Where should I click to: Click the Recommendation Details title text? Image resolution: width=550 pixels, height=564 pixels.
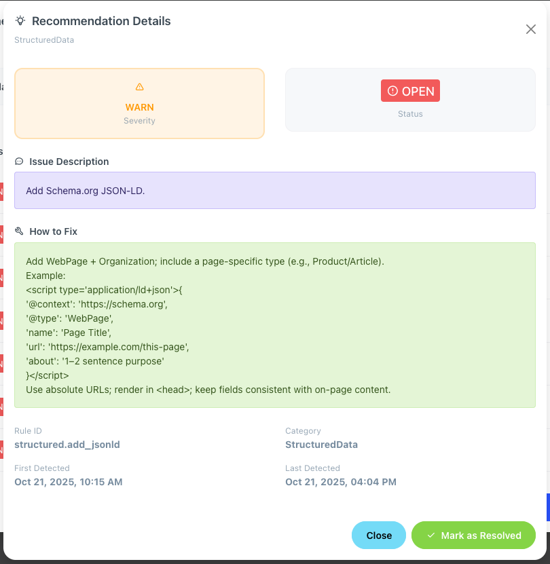[x=101, y=21]
